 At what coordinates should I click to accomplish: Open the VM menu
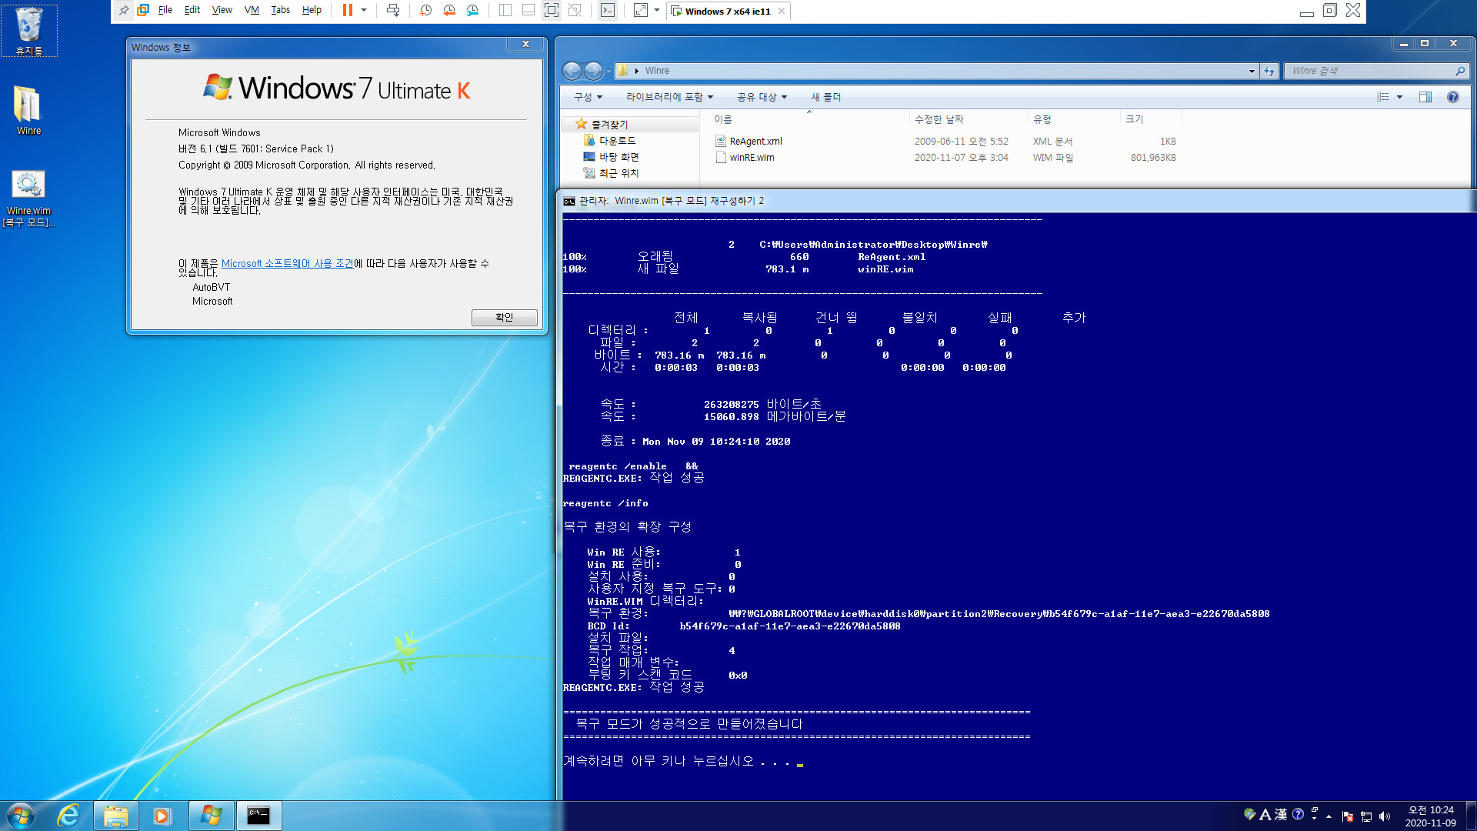point(252,11)
